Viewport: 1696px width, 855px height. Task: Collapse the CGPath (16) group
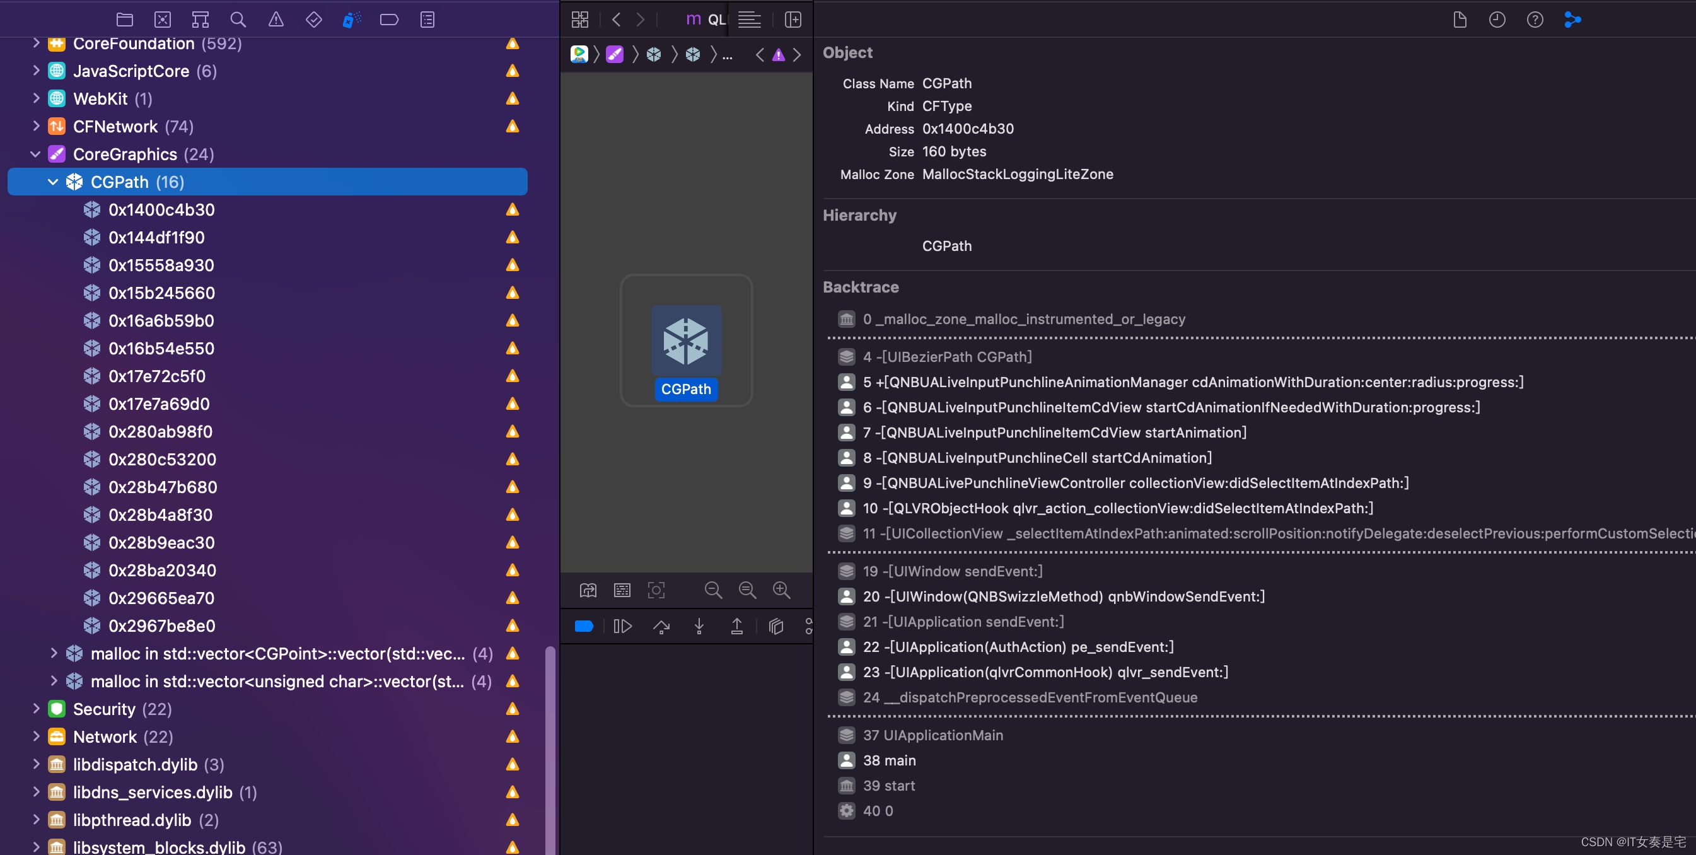(x=54, y=182)
